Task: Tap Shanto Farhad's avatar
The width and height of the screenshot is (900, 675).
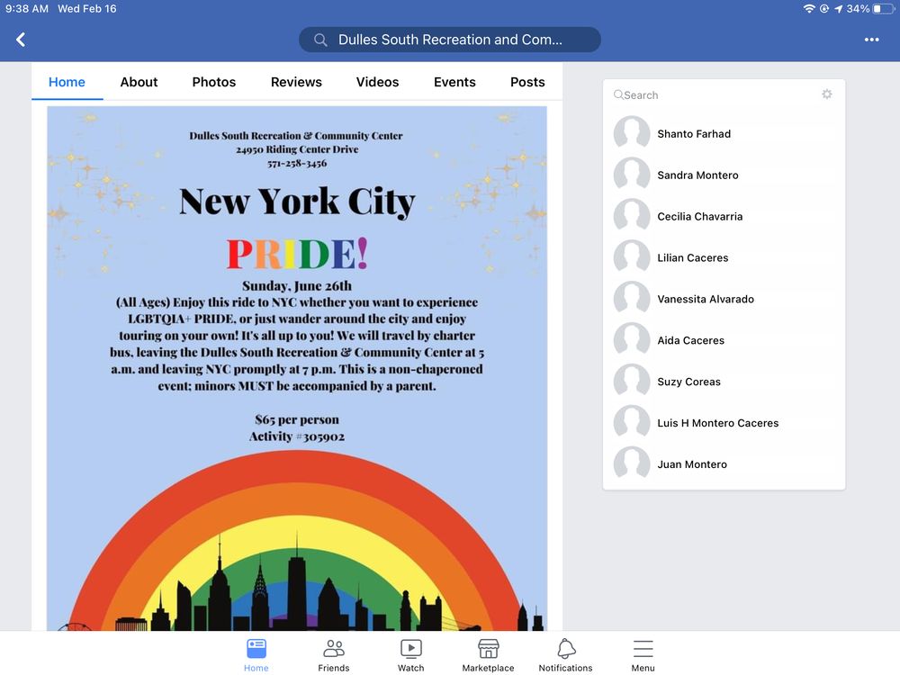Action: point(632,134)
